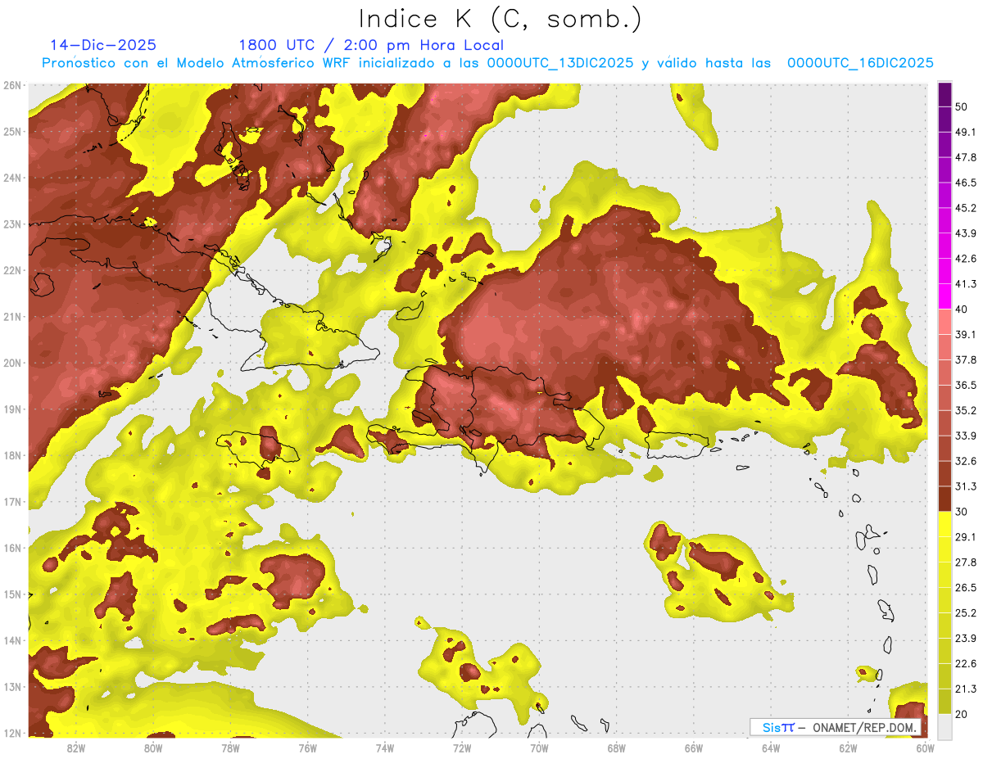Click the colorbar label "23.9"

(x=965, y=639)
